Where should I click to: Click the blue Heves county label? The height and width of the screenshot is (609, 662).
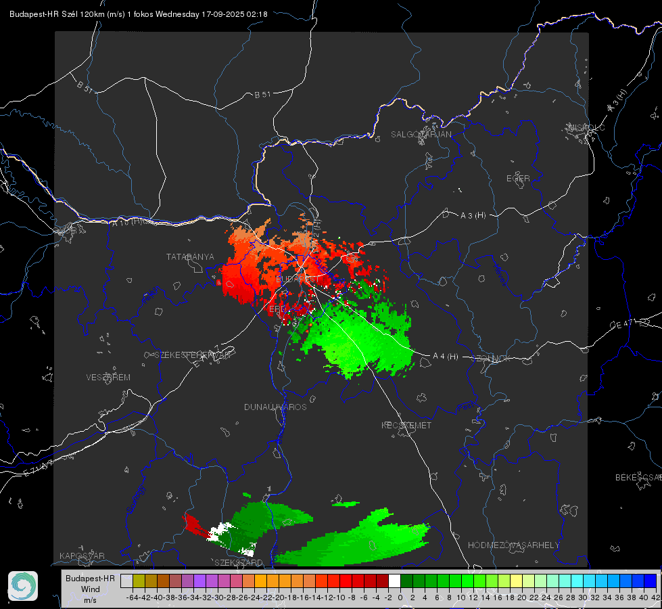500,275
